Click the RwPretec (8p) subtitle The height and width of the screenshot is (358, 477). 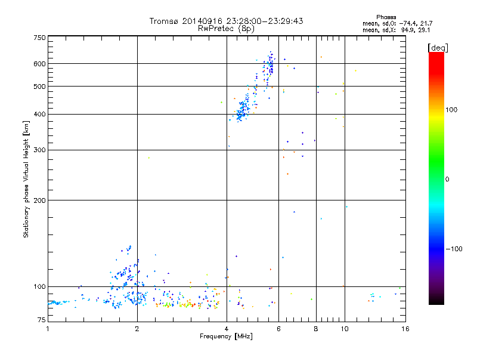(x=226, y=28)
